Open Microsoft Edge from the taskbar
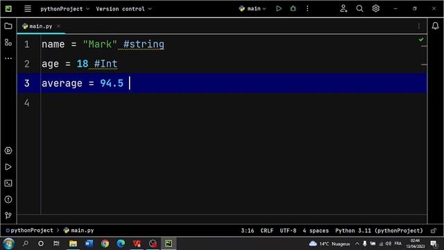Screen dimensions: 444x250 [121, 244]
